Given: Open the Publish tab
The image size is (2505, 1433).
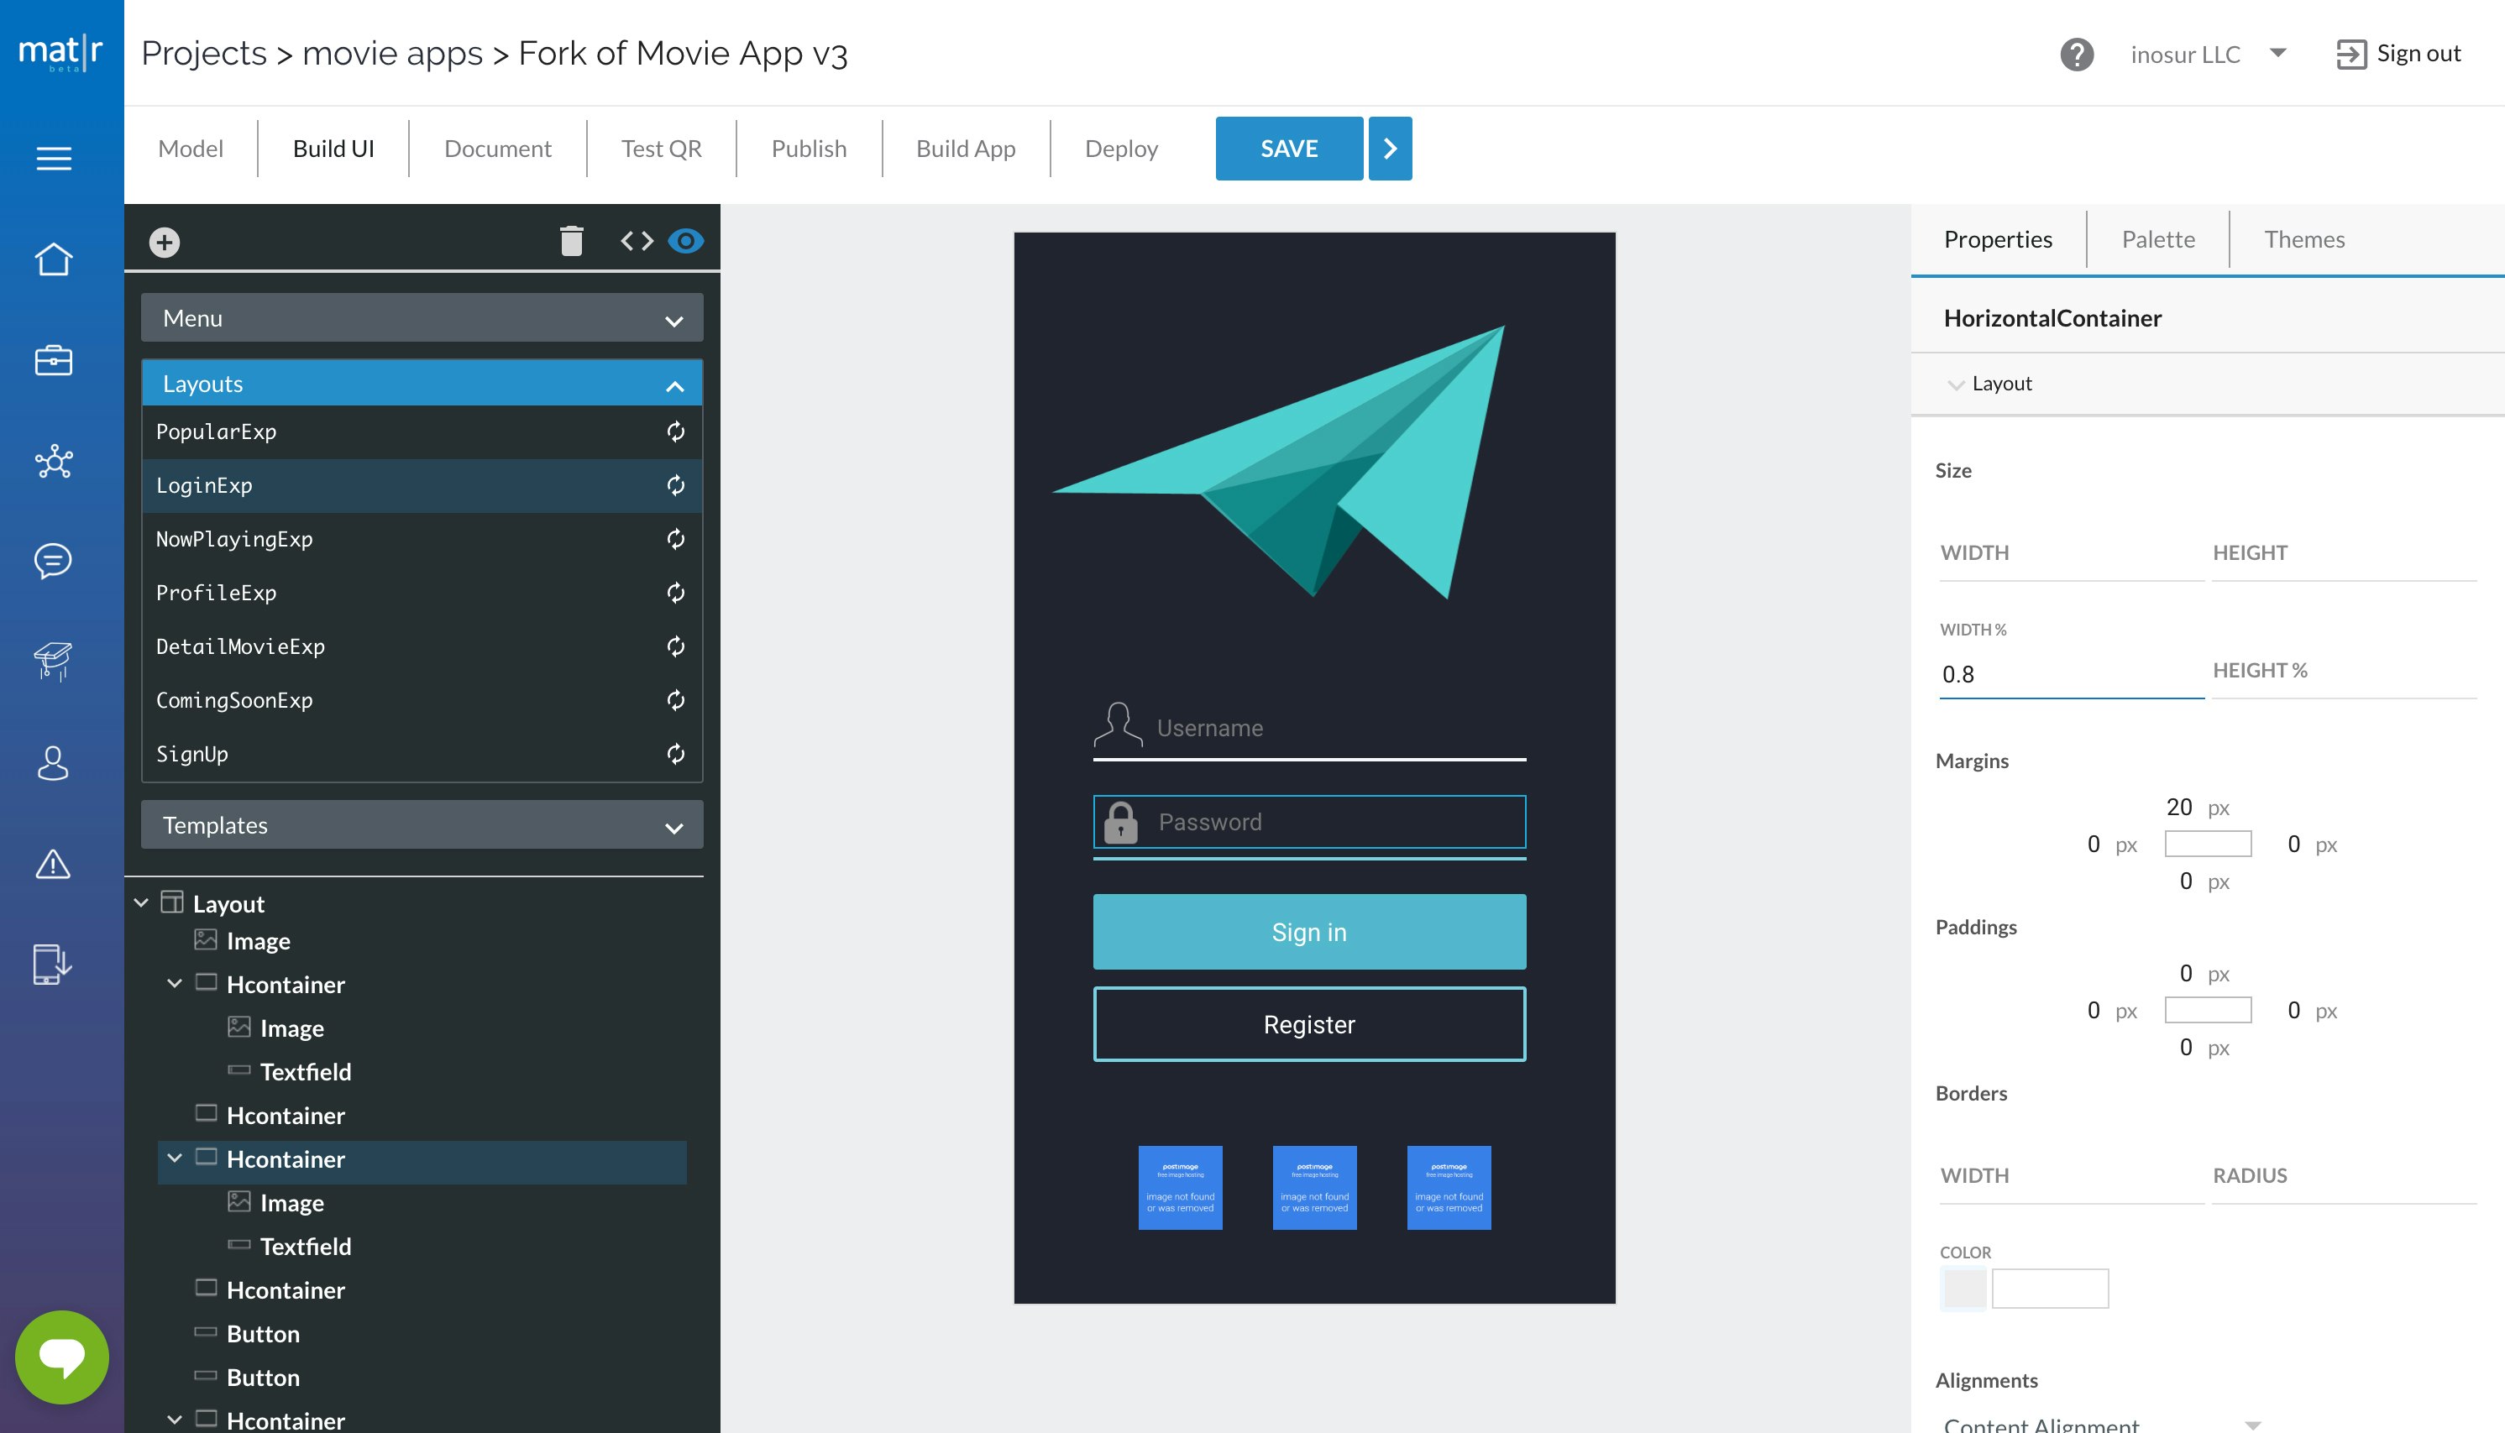Looking at the screenshot, I should pos(808,148).
